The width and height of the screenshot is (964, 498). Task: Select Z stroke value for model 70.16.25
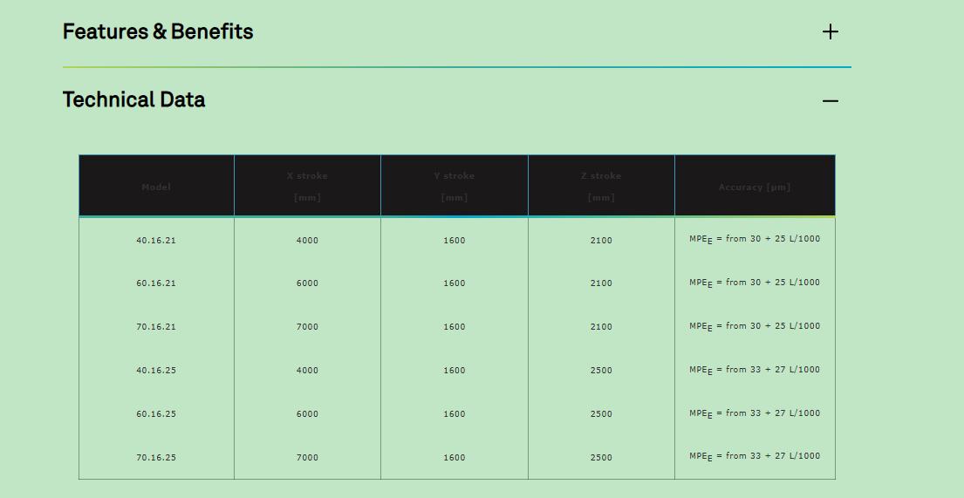601,458
